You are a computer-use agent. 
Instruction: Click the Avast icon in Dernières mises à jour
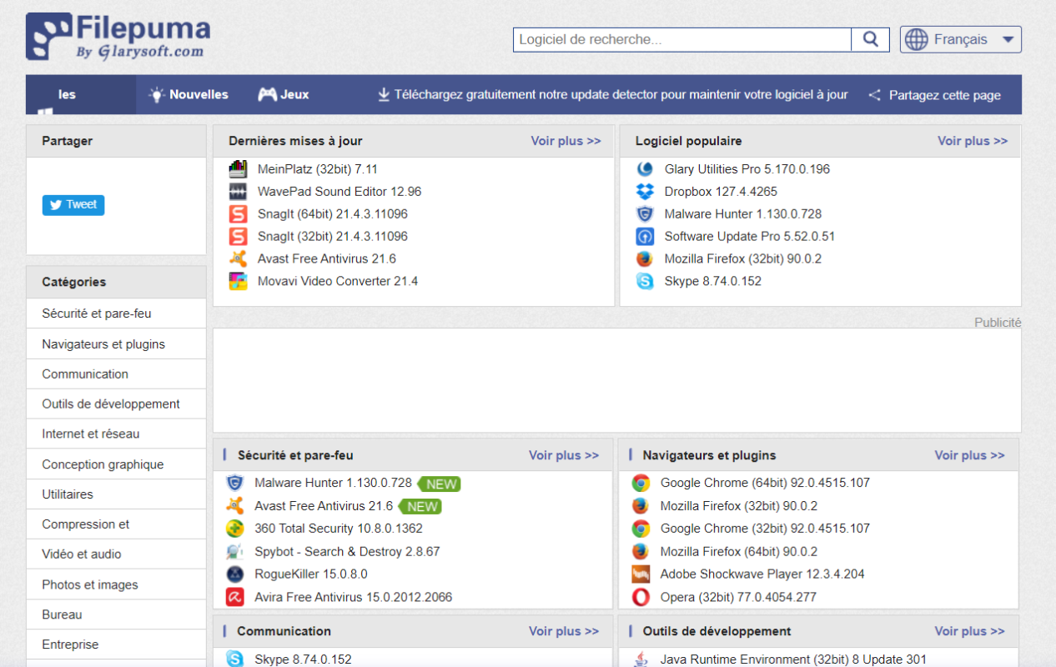(238, 258)
